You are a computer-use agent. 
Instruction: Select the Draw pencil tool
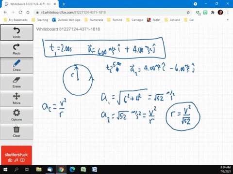17,65
